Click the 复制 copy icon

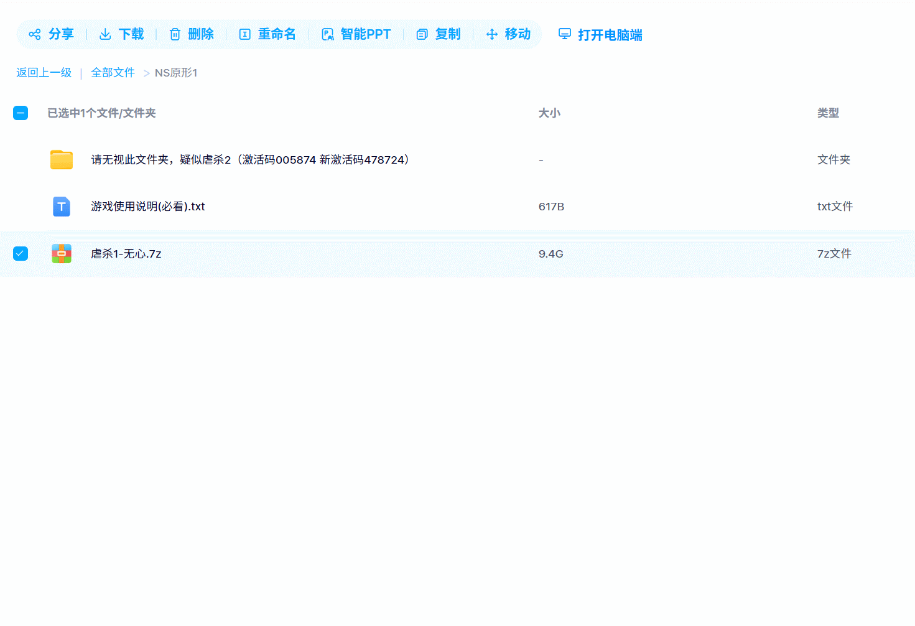tap(421, 34)
